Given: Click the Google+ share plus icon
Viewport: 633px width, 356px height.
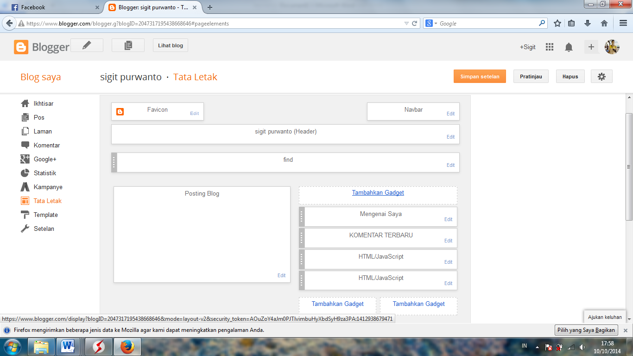Looking at the screenshot, I should [x=591, y=47].
